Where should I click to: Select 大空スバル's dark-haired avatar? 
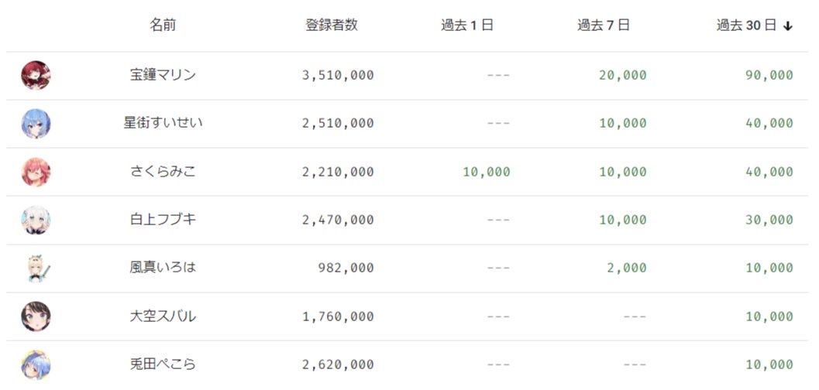click(x=36, y=316)
